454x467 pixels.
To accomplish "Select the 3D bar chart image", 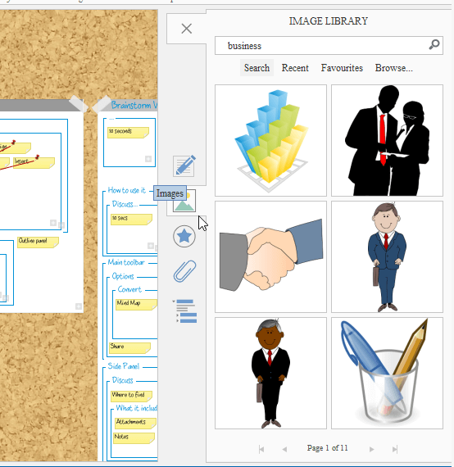I will coord(270,141).
